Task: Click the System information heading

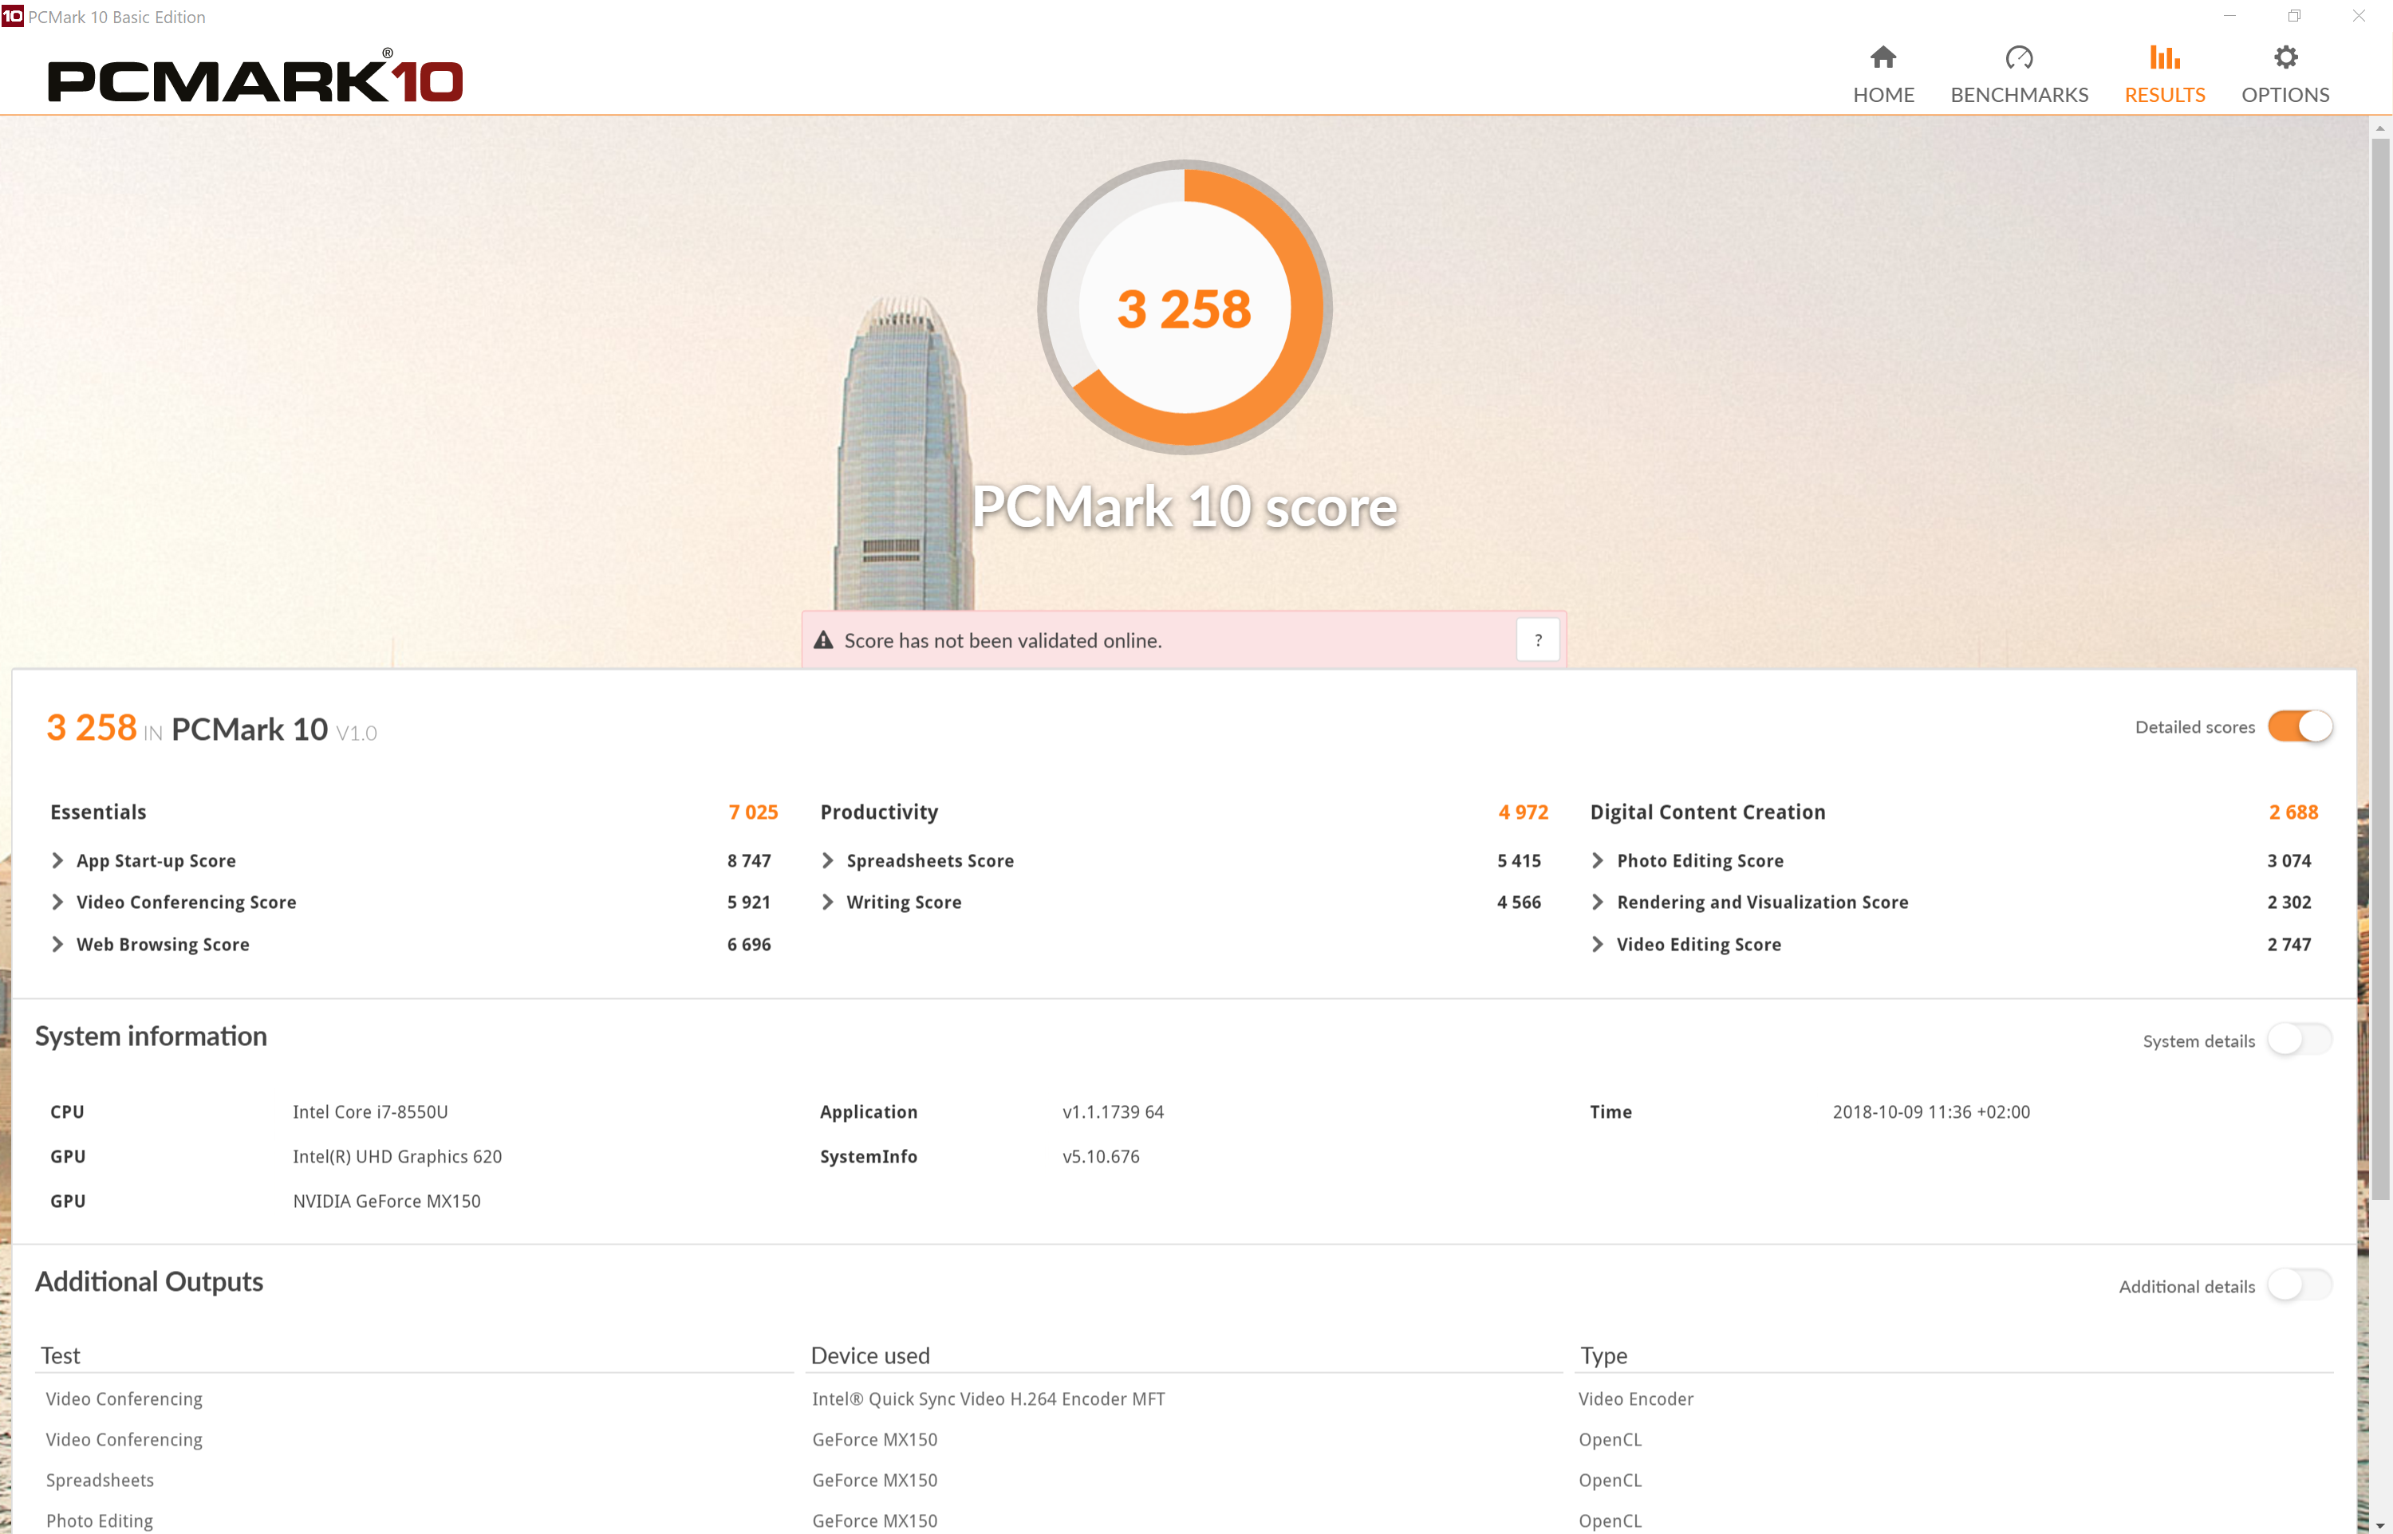Action: 152,1036
